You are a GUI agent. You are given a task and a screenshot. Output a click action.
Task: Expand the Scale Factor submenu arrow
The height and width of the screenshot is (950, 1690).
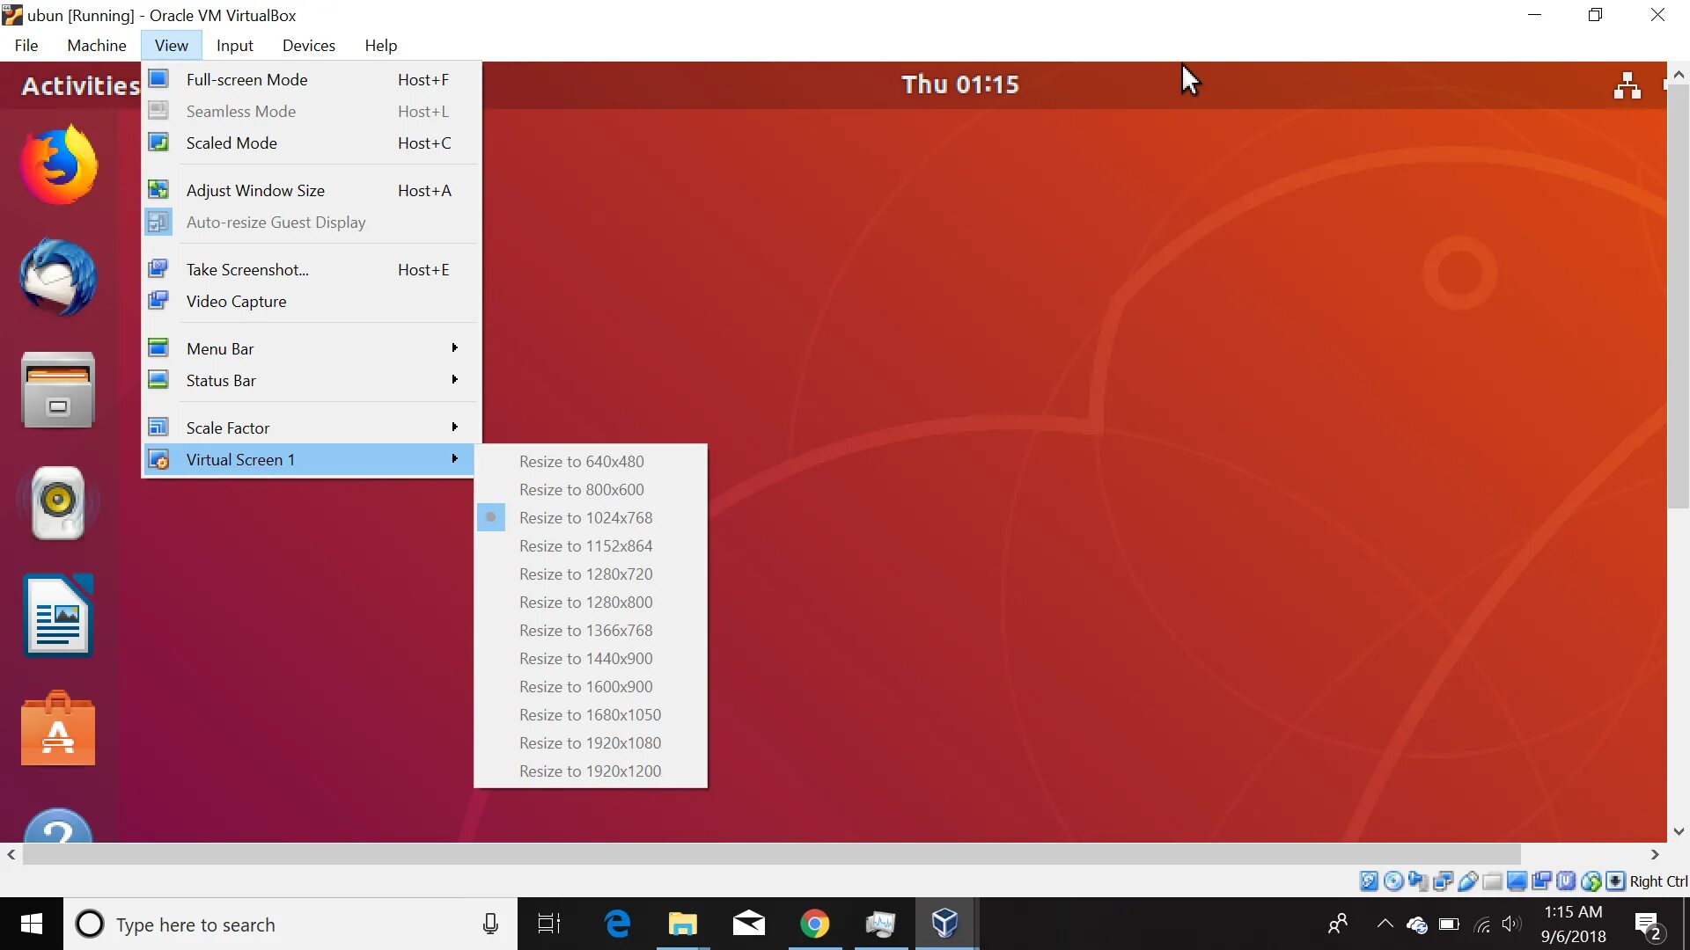(455, 427)
